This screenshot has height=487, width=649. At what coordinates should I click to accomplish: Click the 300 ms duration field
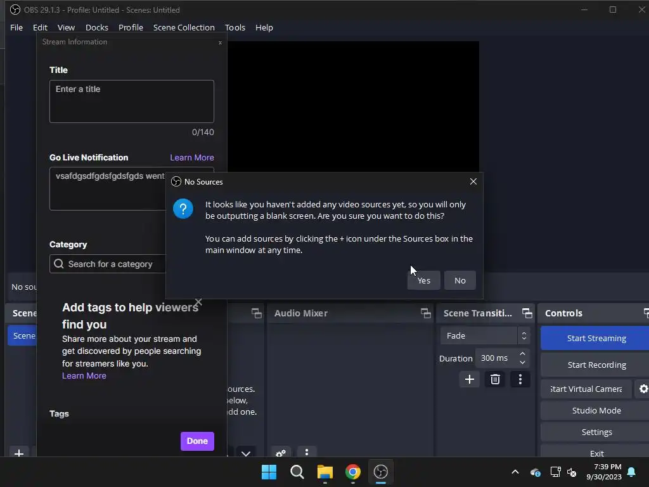click(496, 358)
